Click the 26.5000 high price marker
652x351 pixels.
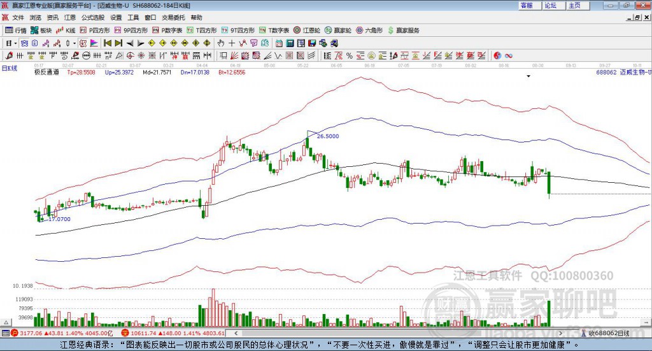(x=328, y=136)
